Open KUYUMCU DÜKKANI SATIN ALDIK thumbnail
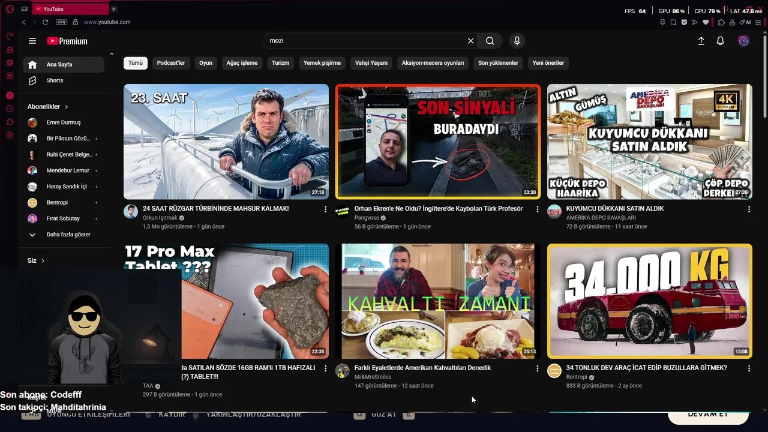 pos(650,142)
